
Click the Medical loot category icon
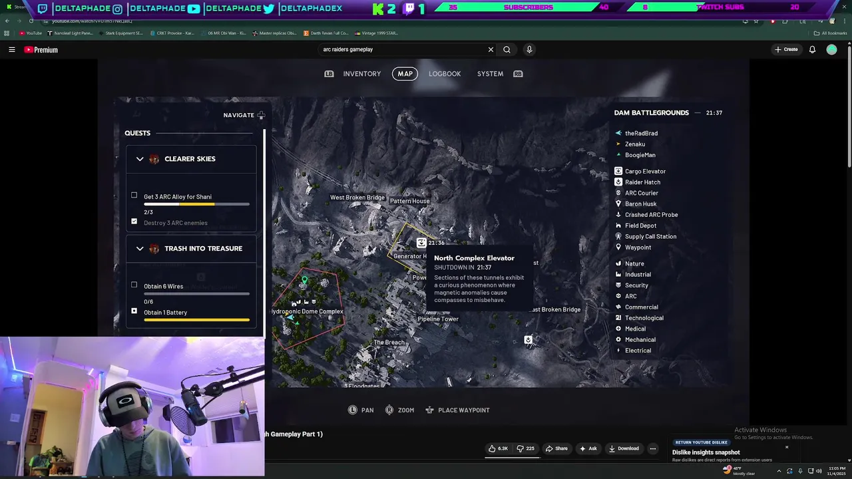pyautogui.click(x=618, y=329)
